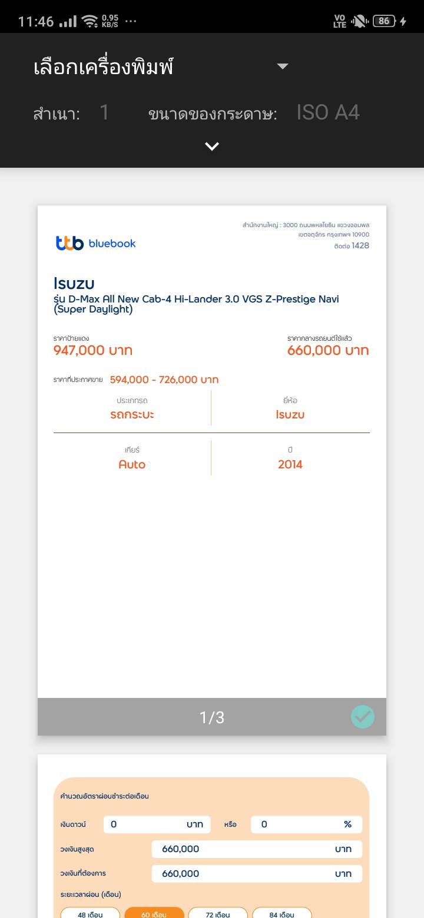Select the 48 เดือน term option
Image resolution: width=424 pixels, height=918 pixels.
click(90, 914)
